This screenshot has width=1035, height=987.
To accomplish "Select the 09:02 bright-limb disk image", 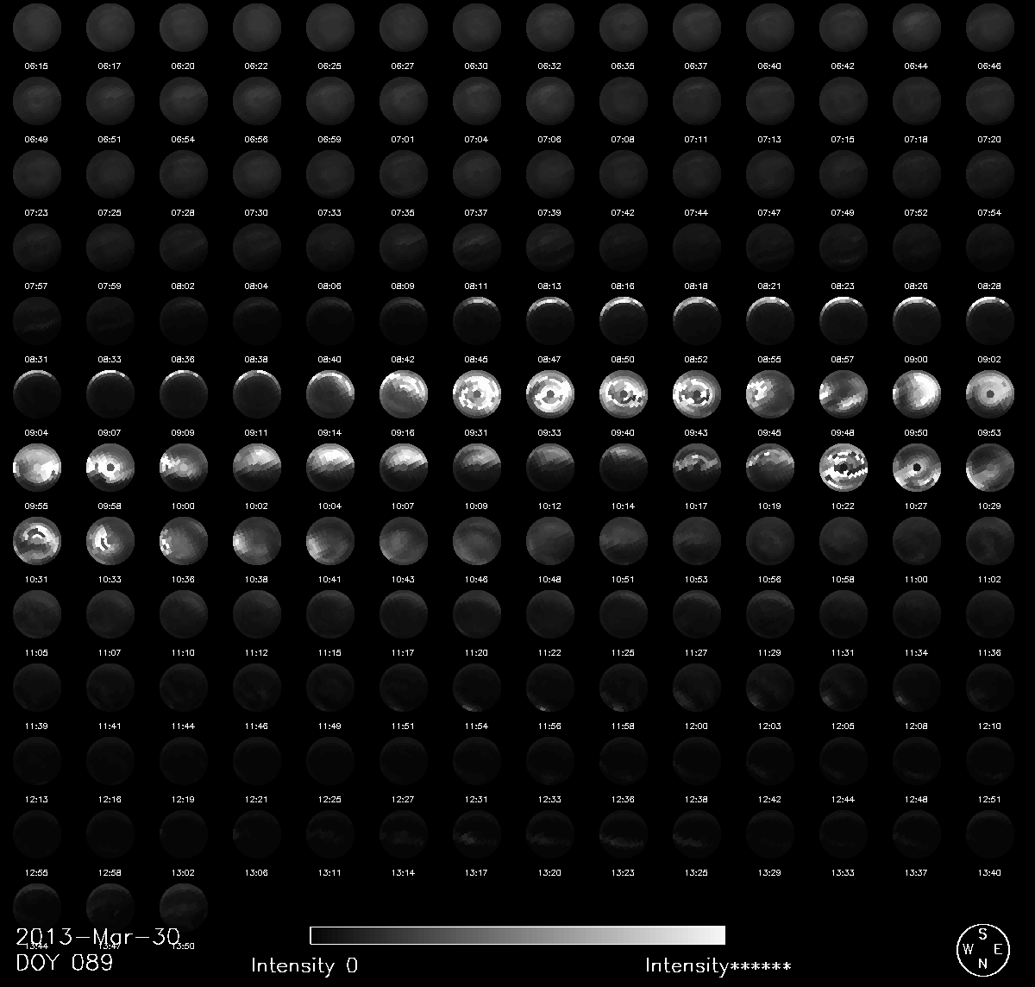I will (x=990, y=319).
